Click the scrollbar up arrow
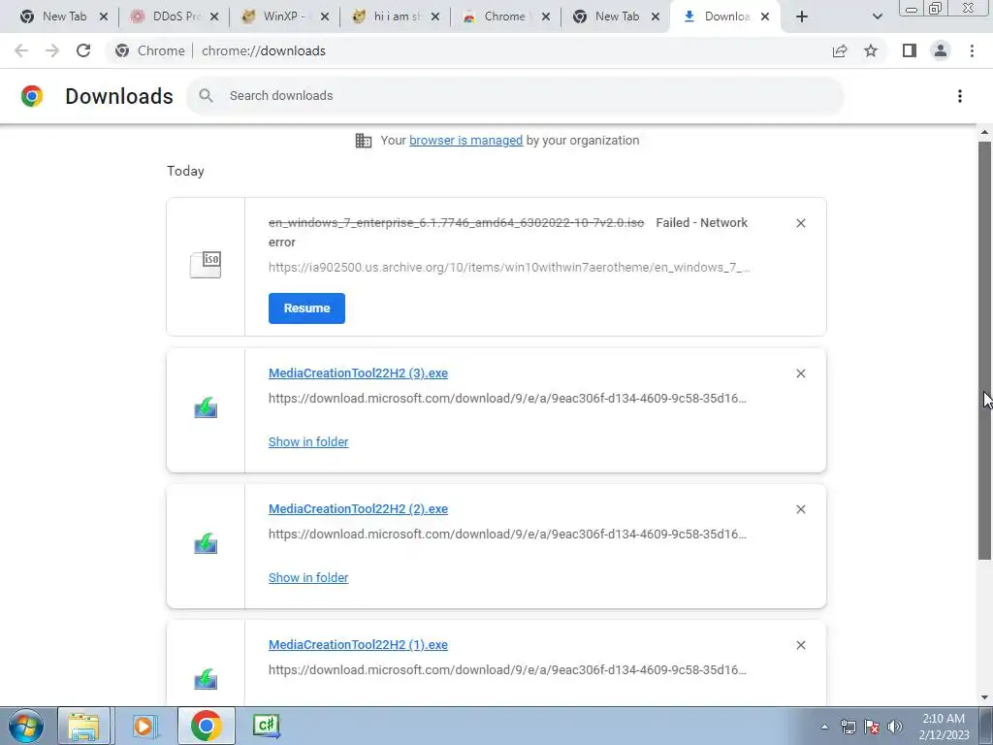The image size is (993, 745). [x=984, y=132]
